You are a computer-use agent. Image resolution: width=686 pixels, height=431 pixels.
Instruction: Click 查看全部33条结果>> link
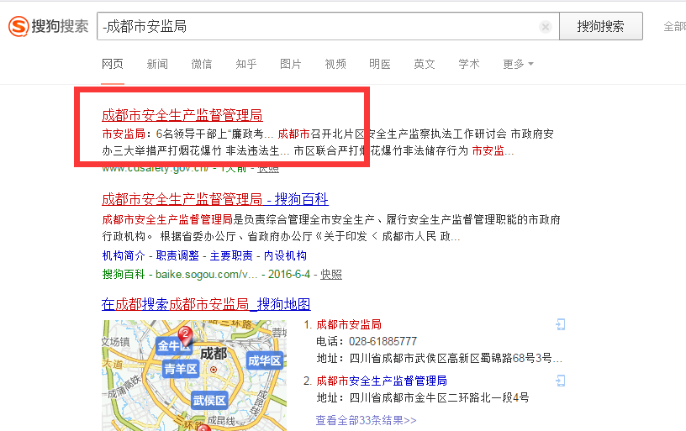366,420
